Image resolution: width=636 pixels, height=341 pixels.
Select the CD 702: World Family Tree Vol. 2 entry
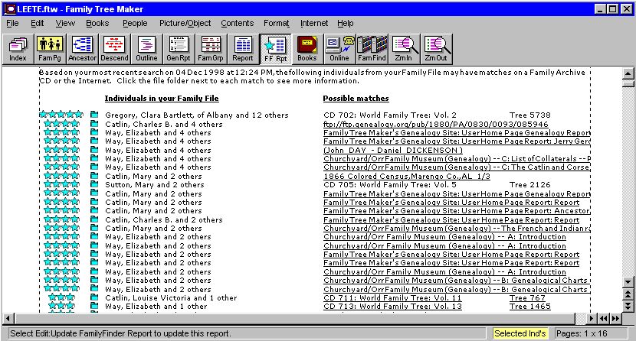tap(390, 115)
